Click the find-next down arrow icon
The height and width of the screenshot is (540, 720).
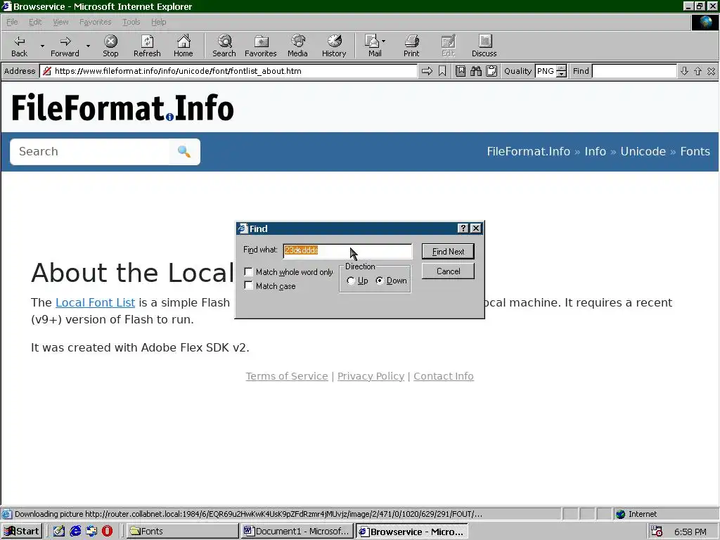(x=684, y=71)
